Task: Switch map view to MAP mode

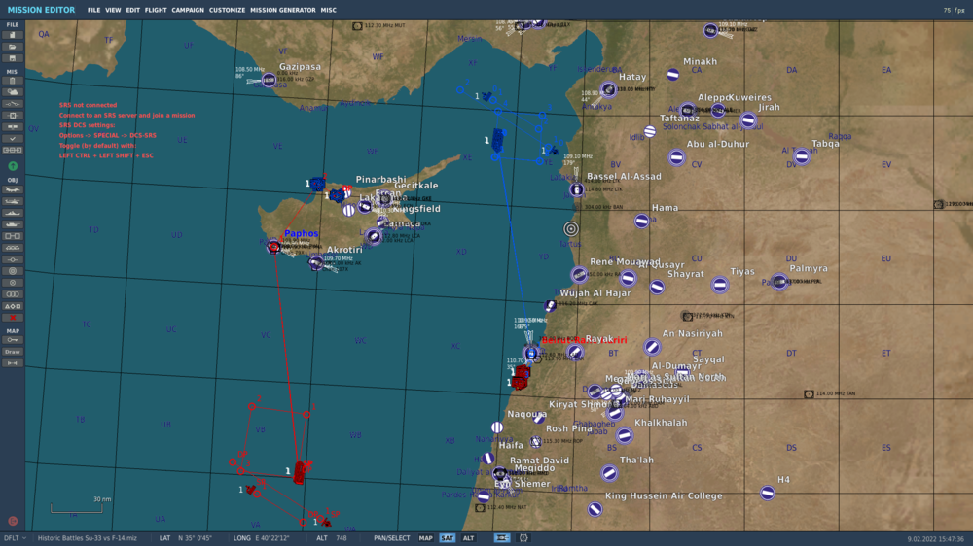Action: (x=425, y=538)
